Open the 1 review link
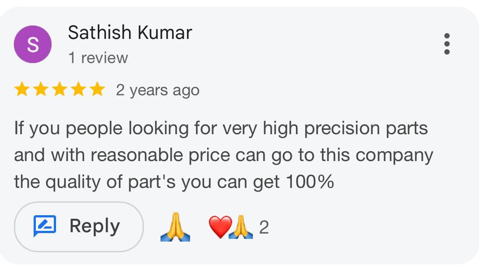 [98, 57]
